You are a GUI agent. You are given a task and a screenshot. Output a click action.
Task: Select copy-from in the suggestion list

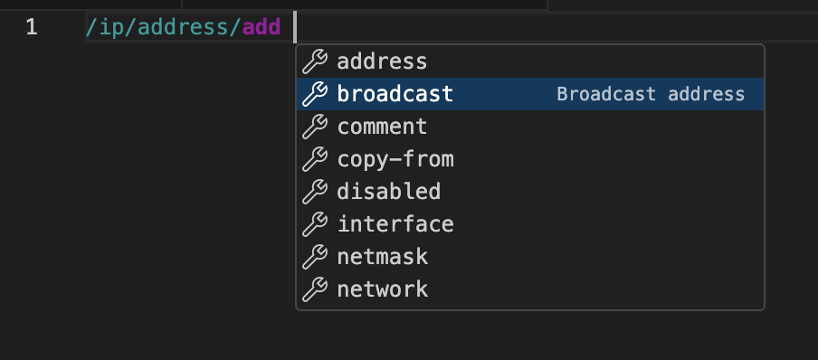point(395,159)
